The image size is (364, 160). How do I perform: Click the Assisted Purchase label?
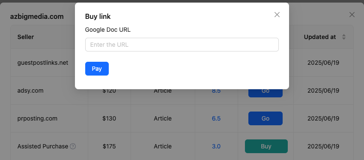pos(43,146)
